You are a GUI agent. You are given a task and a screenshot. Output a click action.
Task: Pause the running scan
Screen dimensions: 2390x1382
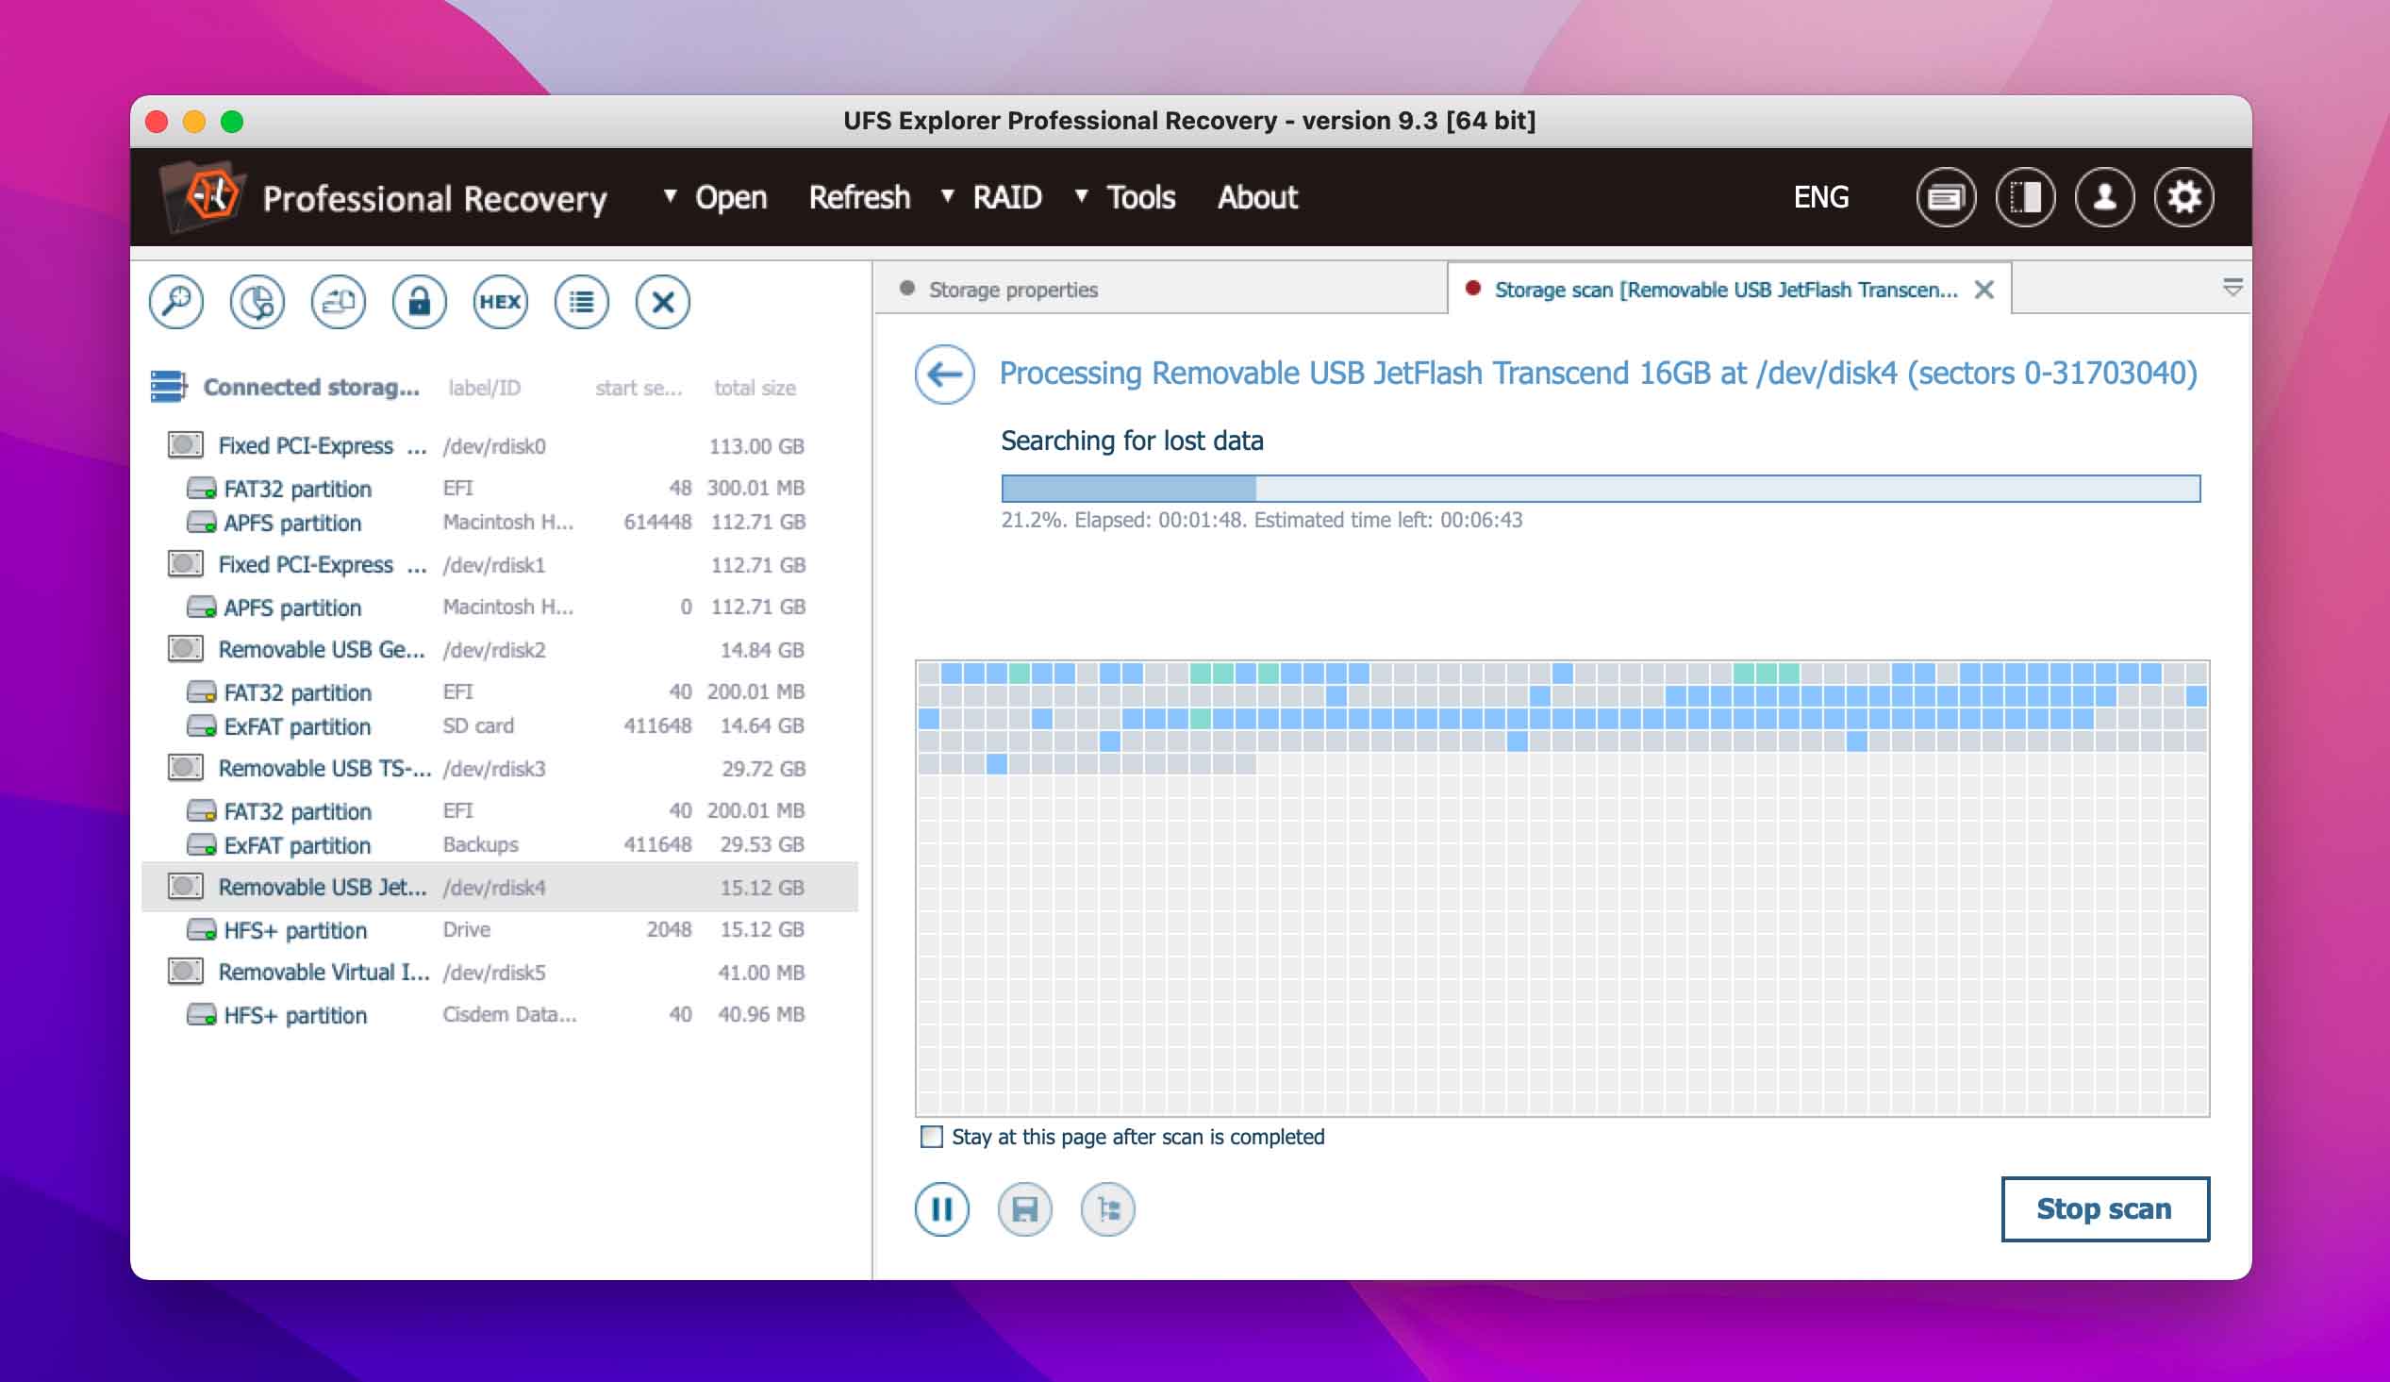pyautogui.click(x=942, y=1209)
